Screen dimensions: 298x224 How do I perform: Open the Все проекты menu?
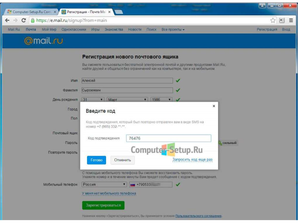point(173,30)
